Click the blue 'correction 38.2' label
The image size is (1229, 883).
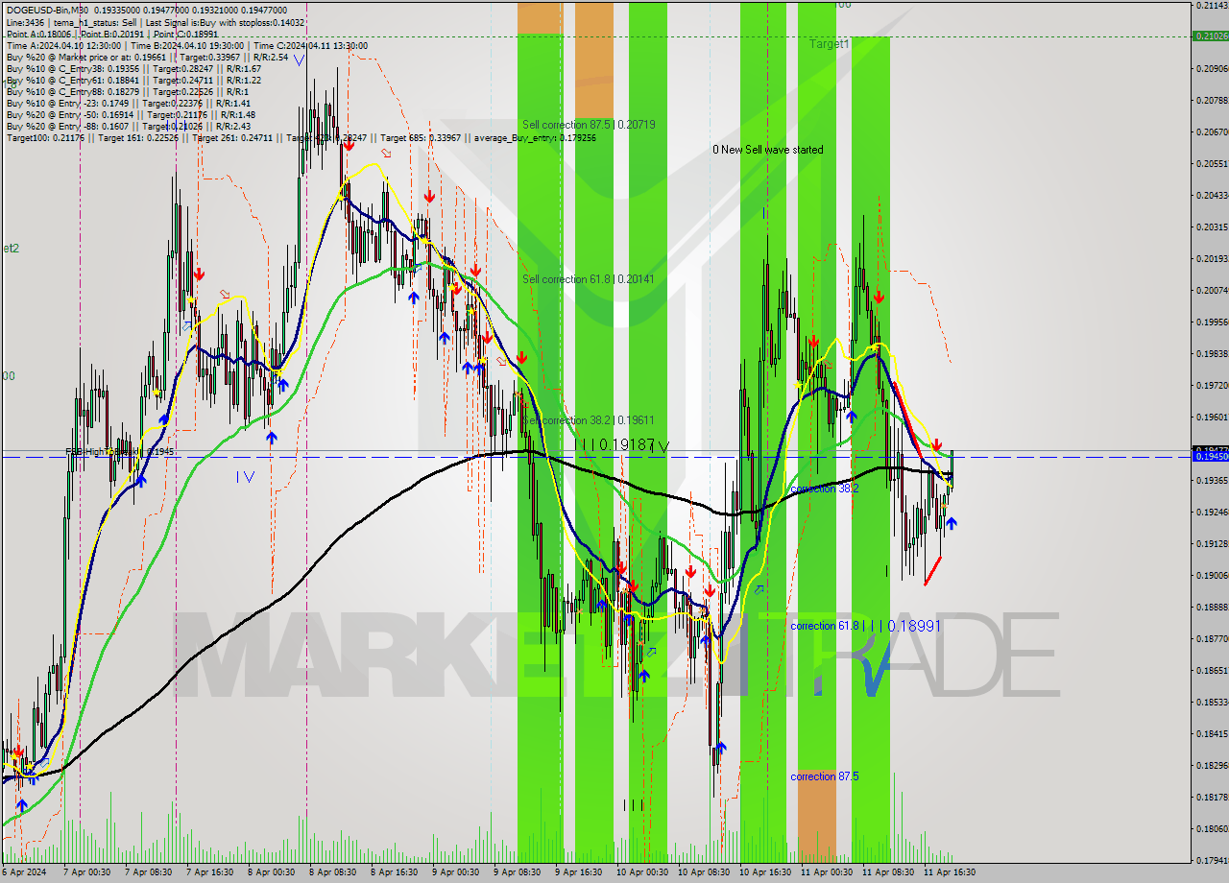point(824,489)
